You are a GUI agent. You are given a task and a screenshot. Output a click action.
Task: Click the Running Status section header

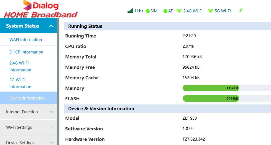(x=168, y=26)
